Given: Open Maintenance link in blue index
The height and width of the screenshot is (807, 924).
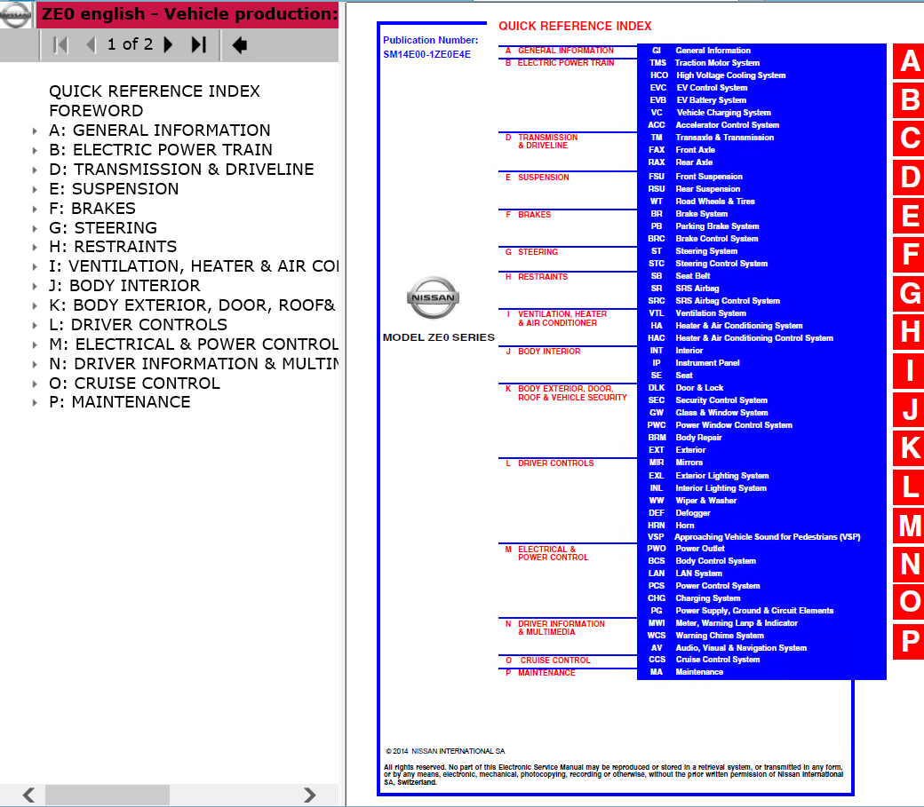Looking at the screenshot, I should pyautogui.click(x=699, y=672).
